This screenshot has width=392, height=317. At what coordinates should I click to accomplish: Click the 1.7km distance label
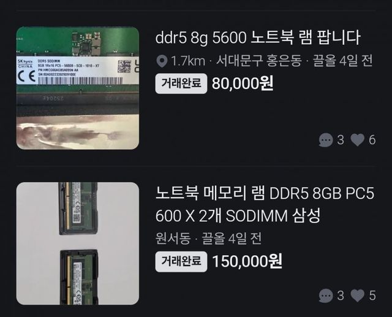188,61
